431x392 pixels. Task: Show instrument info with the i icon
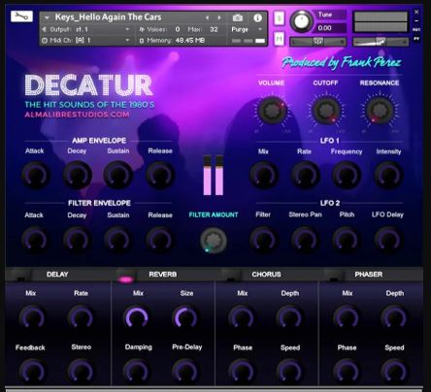[257, 18]
